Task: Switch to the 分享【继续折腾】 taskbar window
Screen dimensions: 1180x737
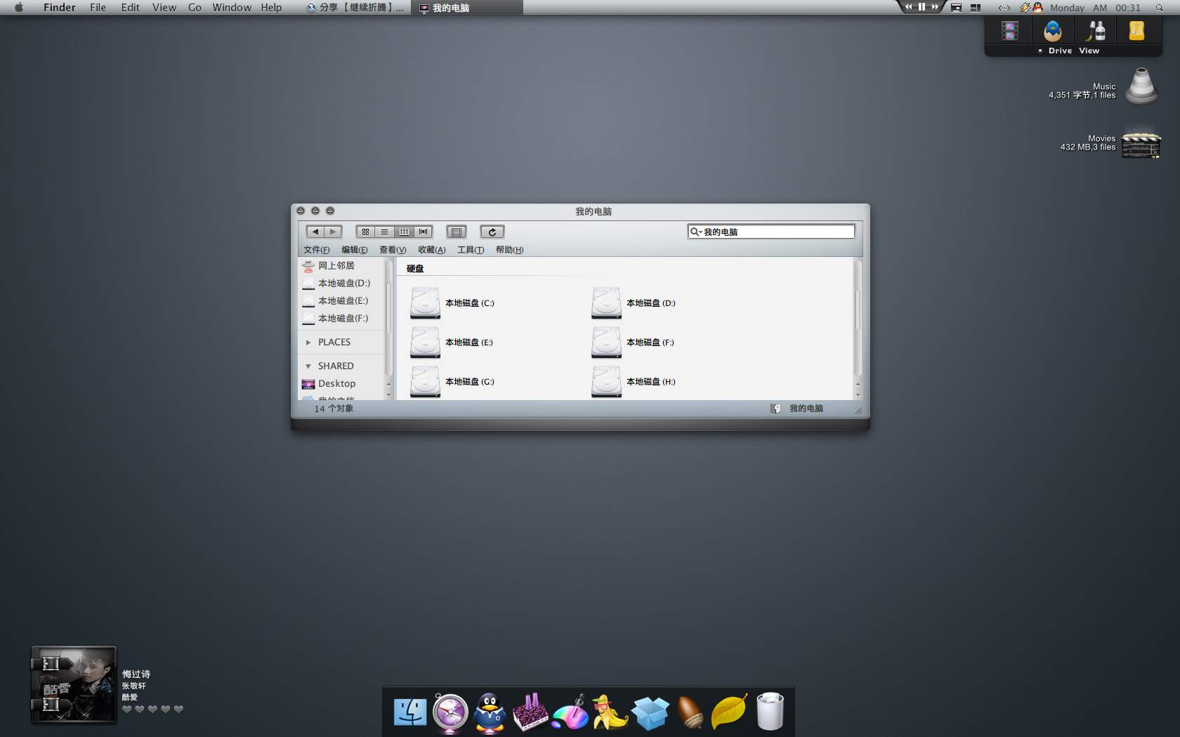Action: coord(355,8)
